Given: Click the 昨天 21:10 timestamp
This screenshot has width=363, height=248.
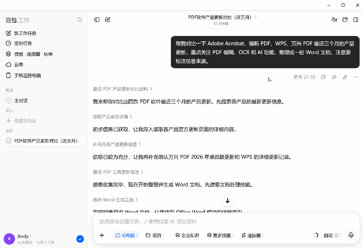Looking at the screenshot, I should pyautogui.click(x=304, y=77).
